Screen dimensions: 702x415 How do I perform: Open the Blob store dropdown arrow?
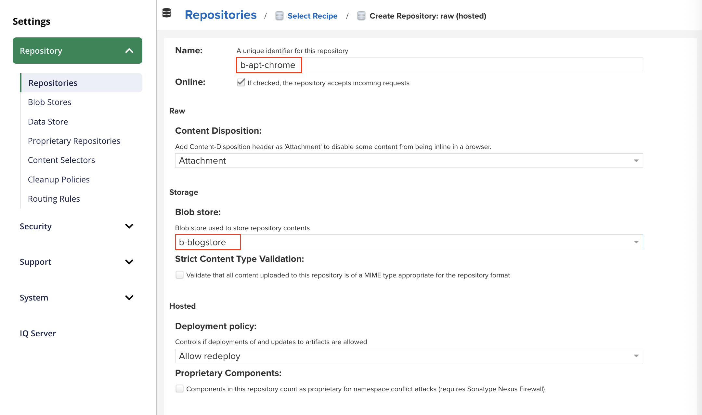click(636, 242)
